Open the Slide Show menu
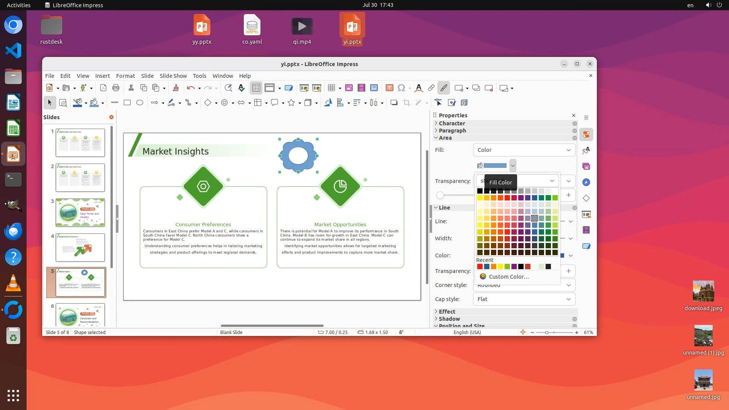Screen dimensions: 729x410 (x=173, y=76)
